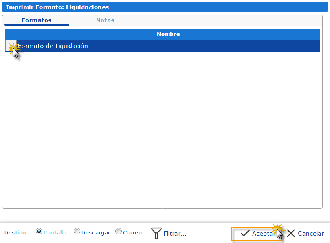Select the Formato de Liquidación row
The image size is (330, 243).
(163, 46)
